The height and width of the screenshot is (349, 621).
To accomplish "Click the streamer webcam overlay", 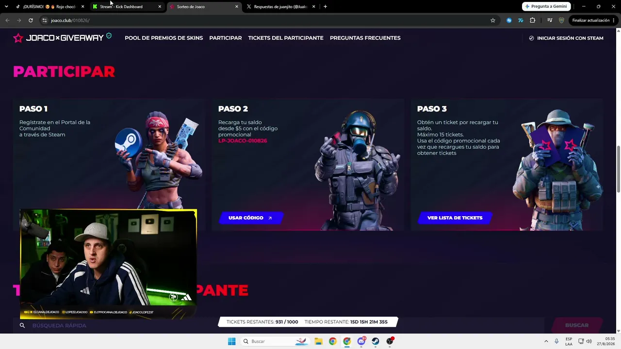I will (108, 264).
